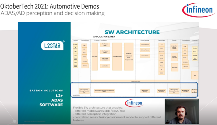Click the 'Localization' box

(105, 66)
